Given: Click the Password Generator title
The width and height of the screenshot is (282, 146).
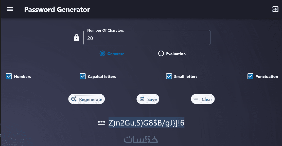Looking at the screenshot, I should [x=57, y=10].
